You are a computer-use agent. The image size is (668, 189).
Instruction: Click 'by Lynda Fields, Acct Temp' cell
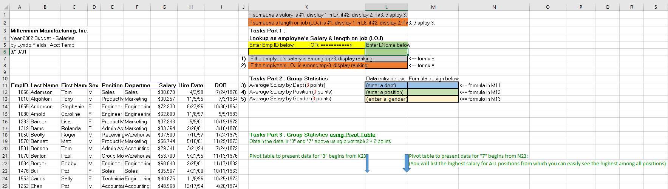click(42, 45)
